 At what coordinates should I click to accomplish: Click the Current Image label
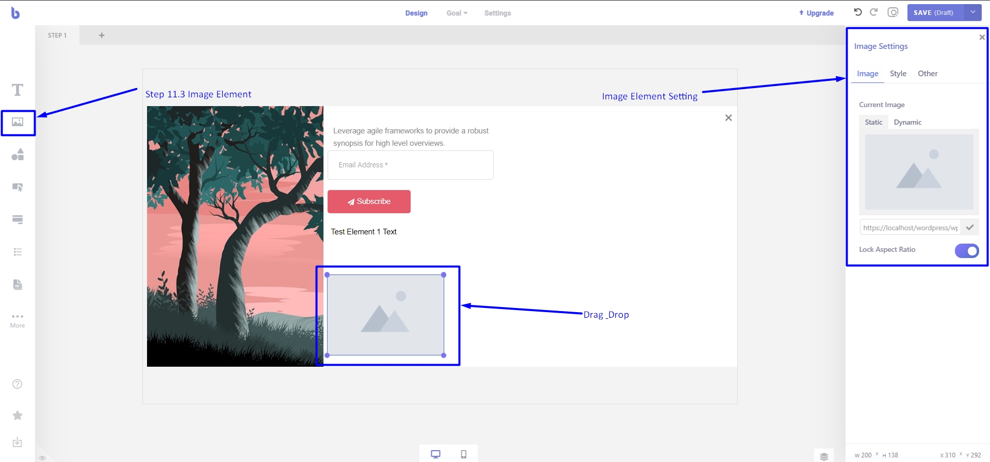882,105
